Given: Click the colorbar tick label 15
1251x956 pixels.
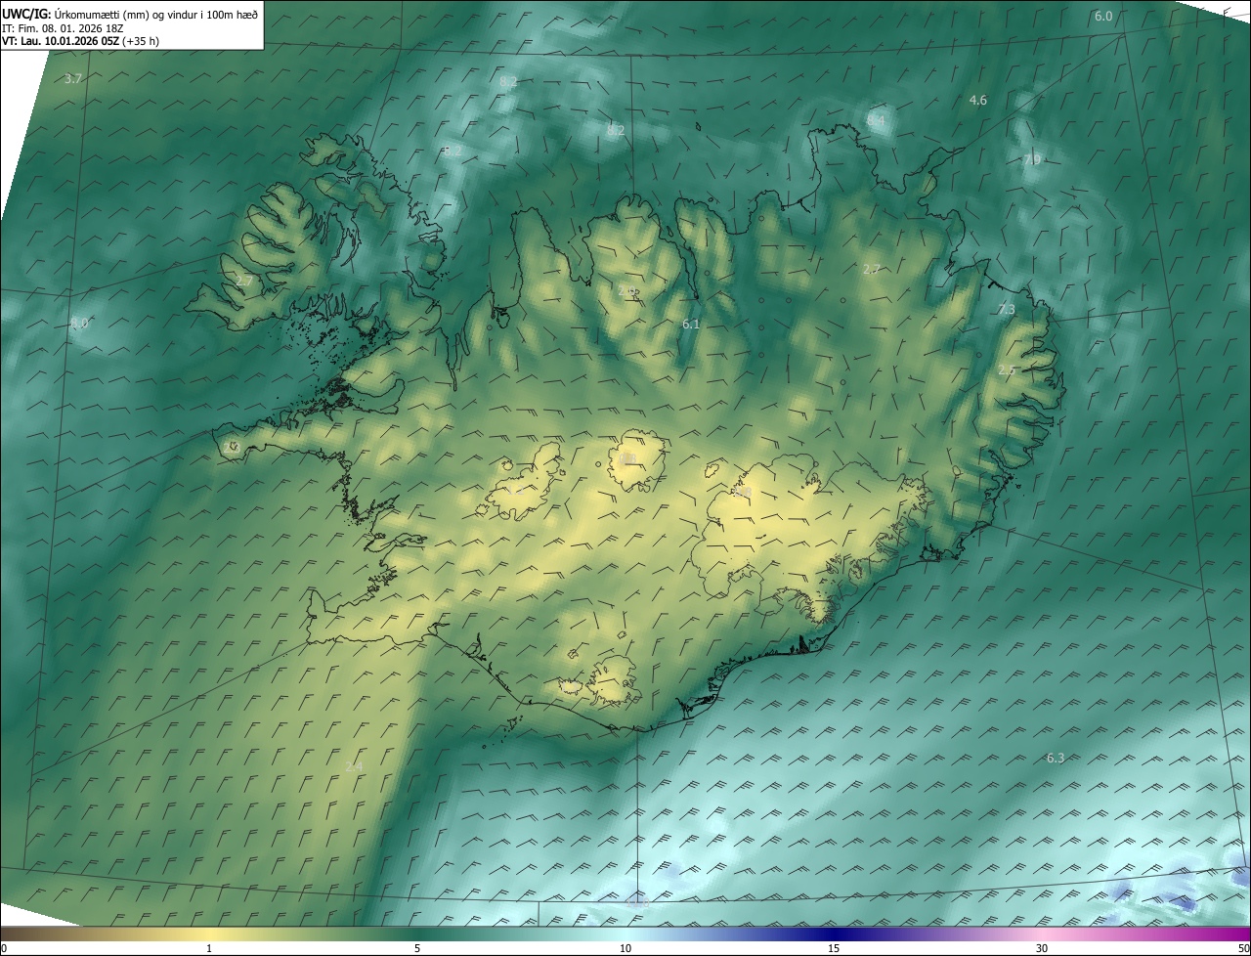Looking at the screenshot, I should tap(834, 949).
